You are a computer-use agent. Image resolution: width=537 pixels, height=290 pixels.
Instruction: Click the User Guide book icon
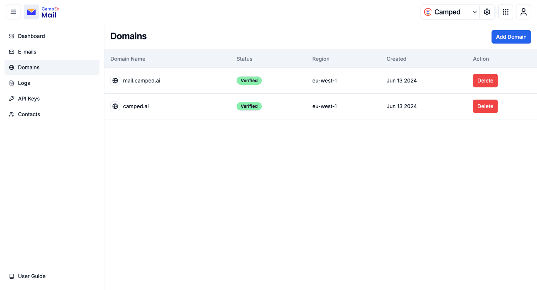pos(12,276)
